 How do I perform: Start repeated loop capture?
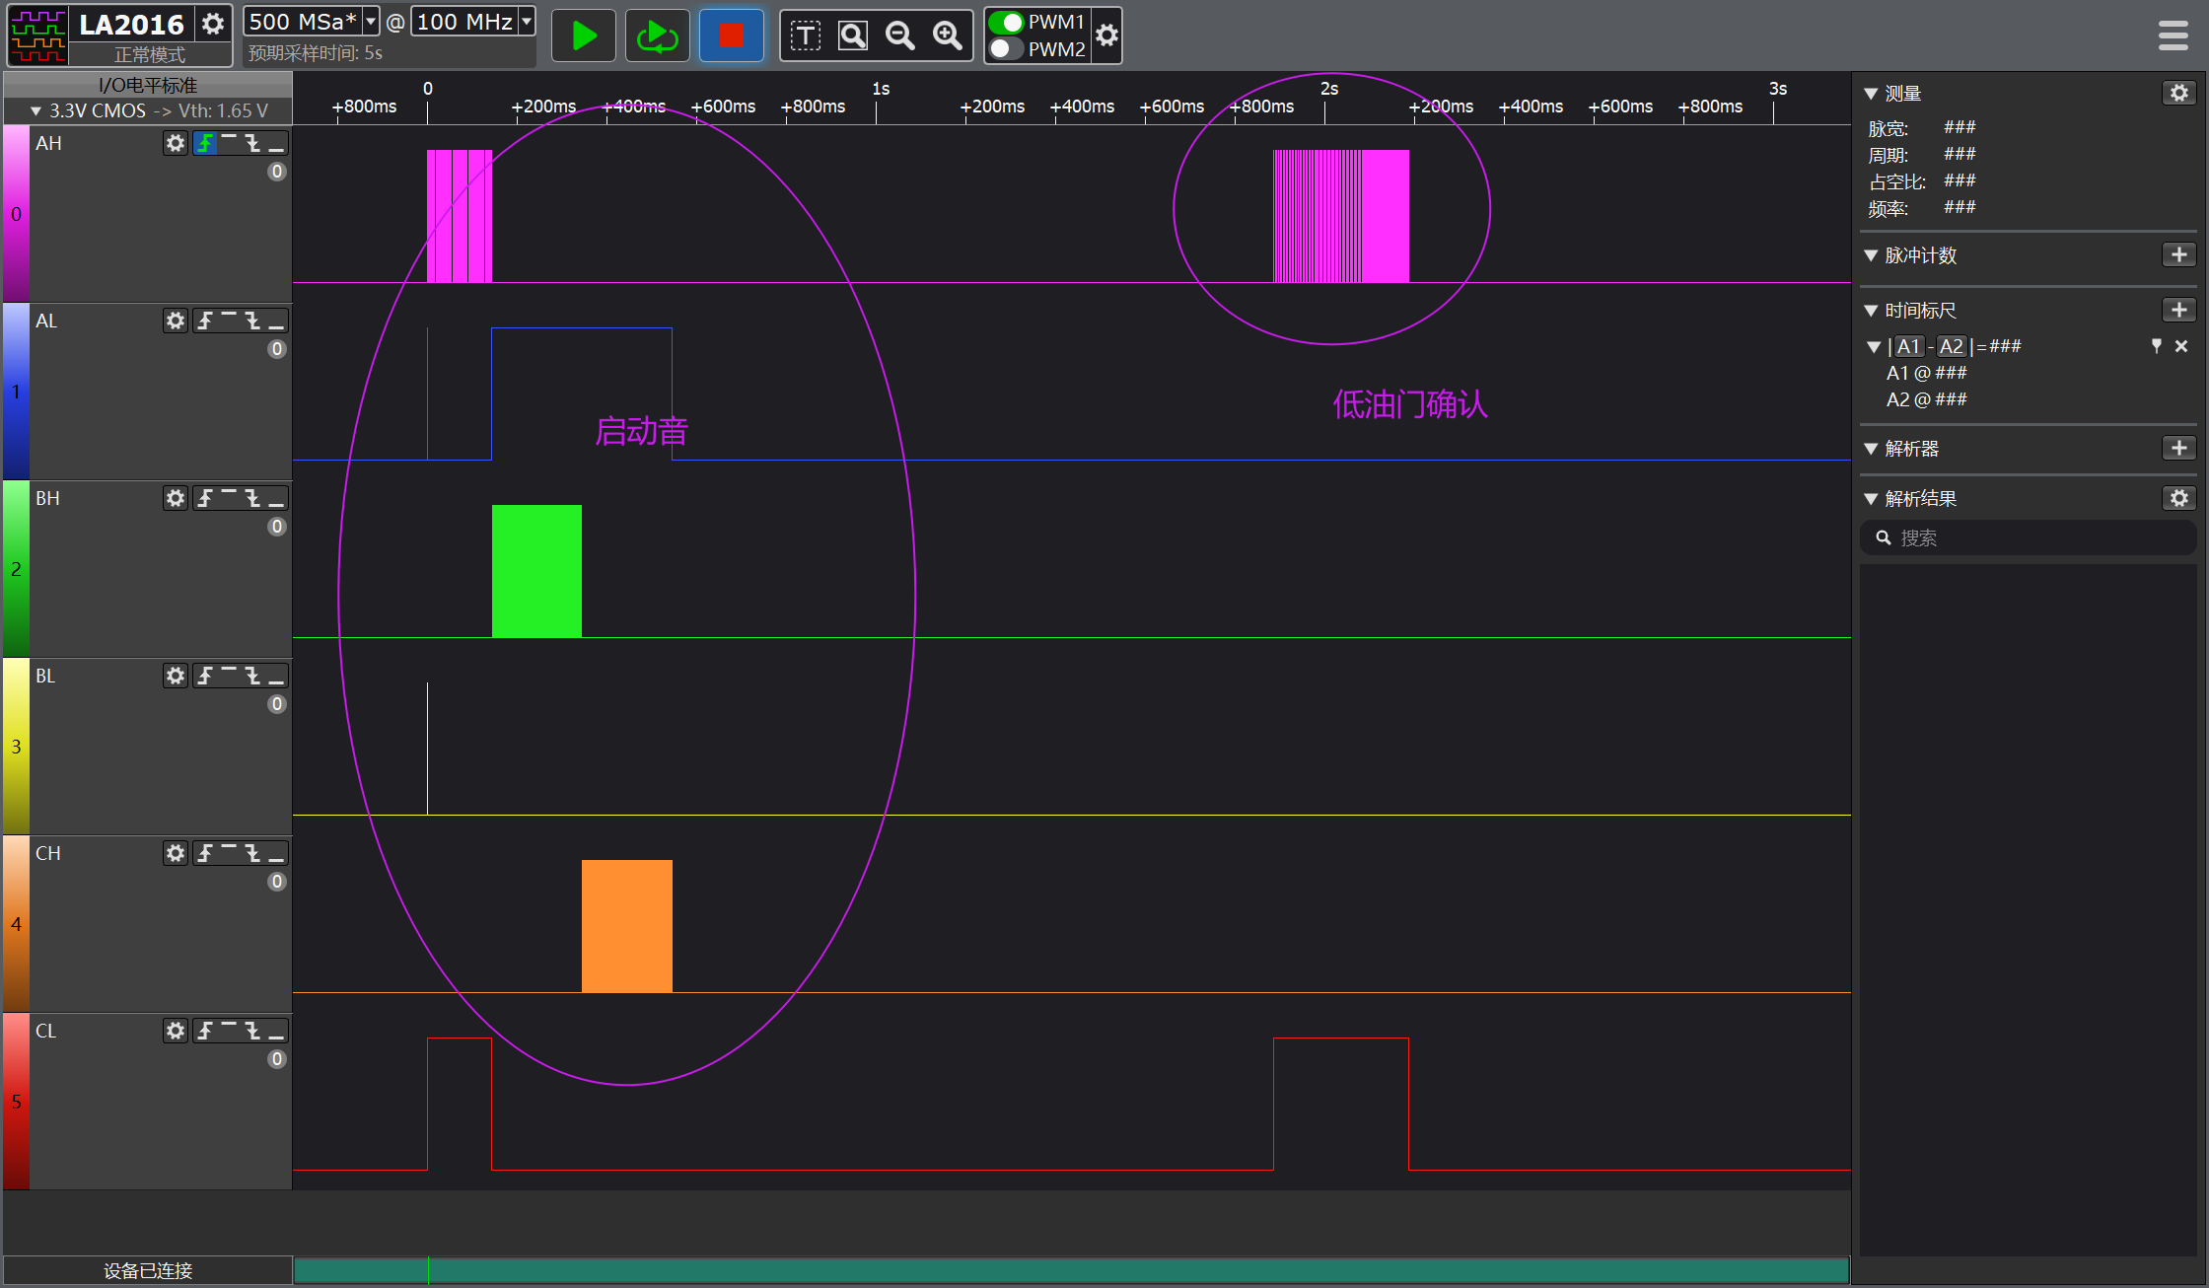[x=657, y=36]
